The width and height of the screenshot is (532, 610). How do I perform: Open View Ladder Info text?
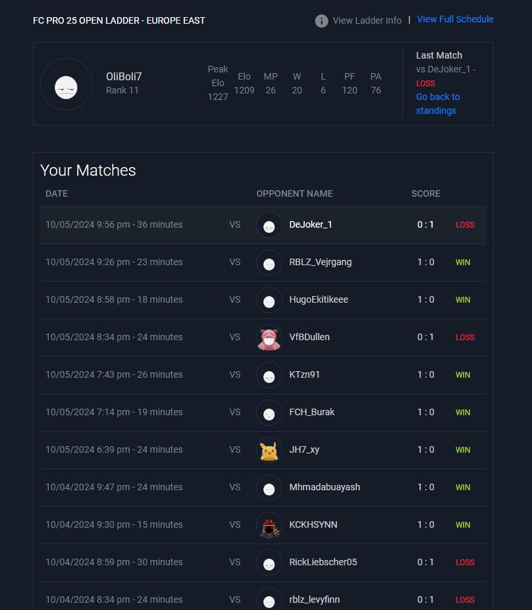pos(367,20)
